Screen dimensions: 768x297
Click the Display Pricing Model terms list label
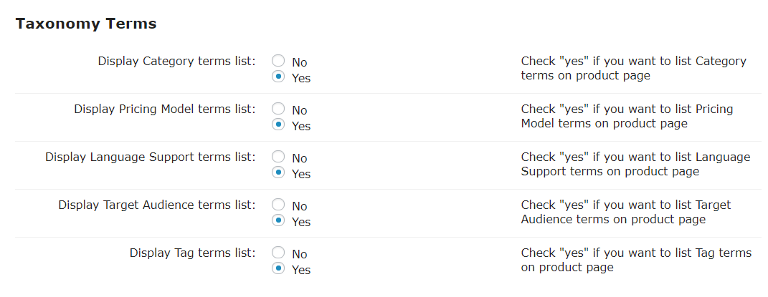164,109
